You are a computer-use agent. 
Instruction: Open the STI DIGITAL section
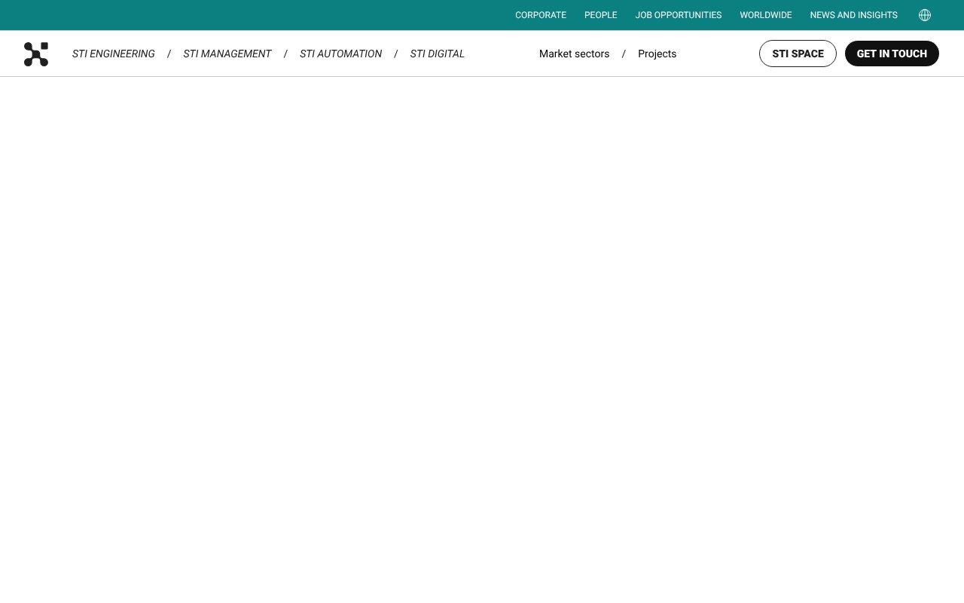click(437, 54)
